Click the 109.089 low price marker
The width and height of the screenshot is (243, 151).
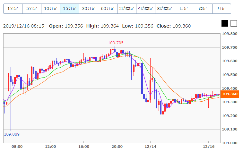coord(12,134)
